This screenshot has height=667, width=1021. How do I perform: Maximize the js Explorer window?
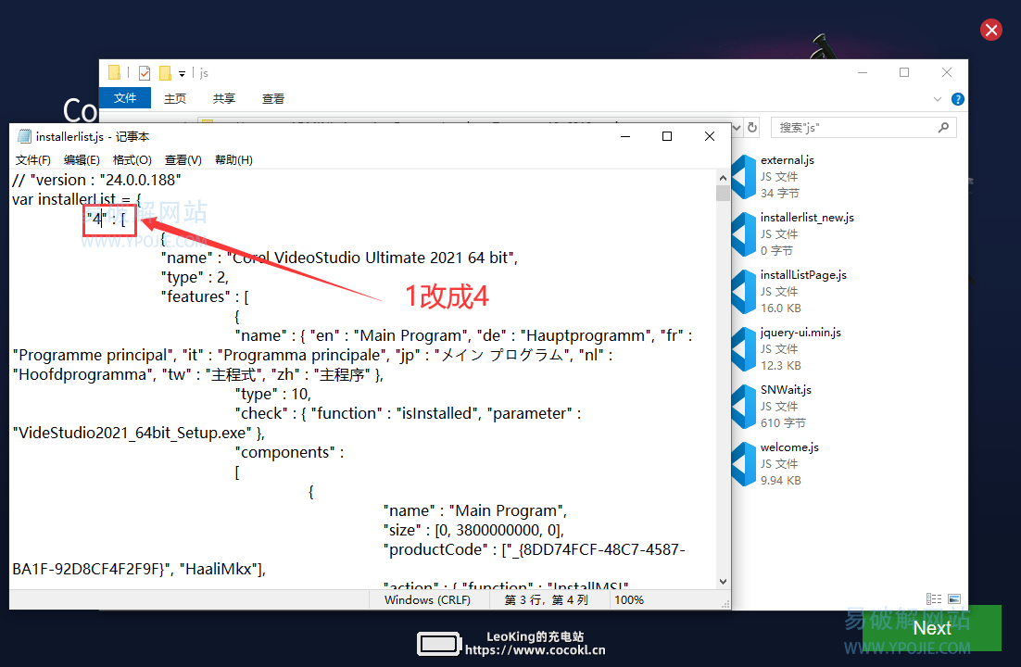[903, 72]
